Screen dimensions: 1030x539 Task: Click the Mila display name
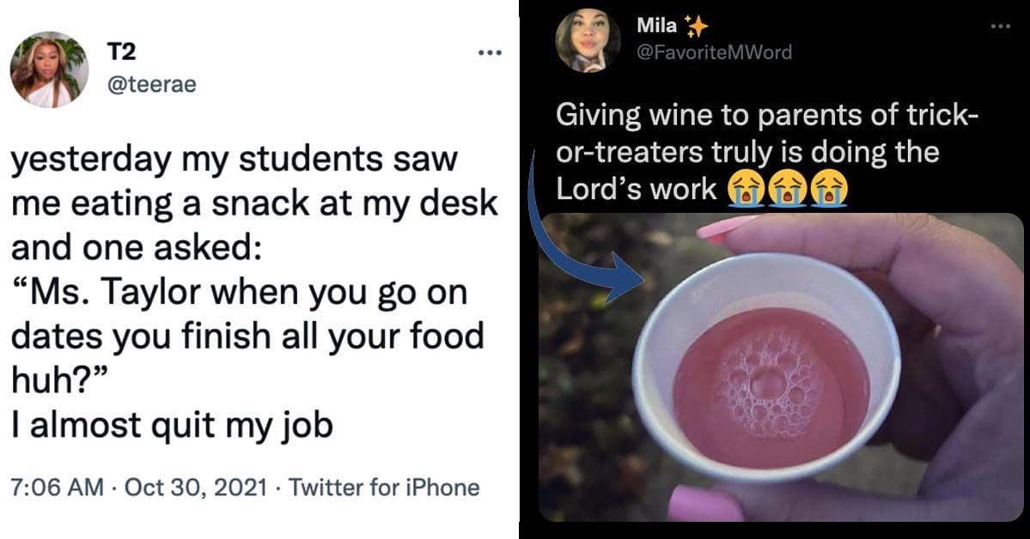coord(656,26)
